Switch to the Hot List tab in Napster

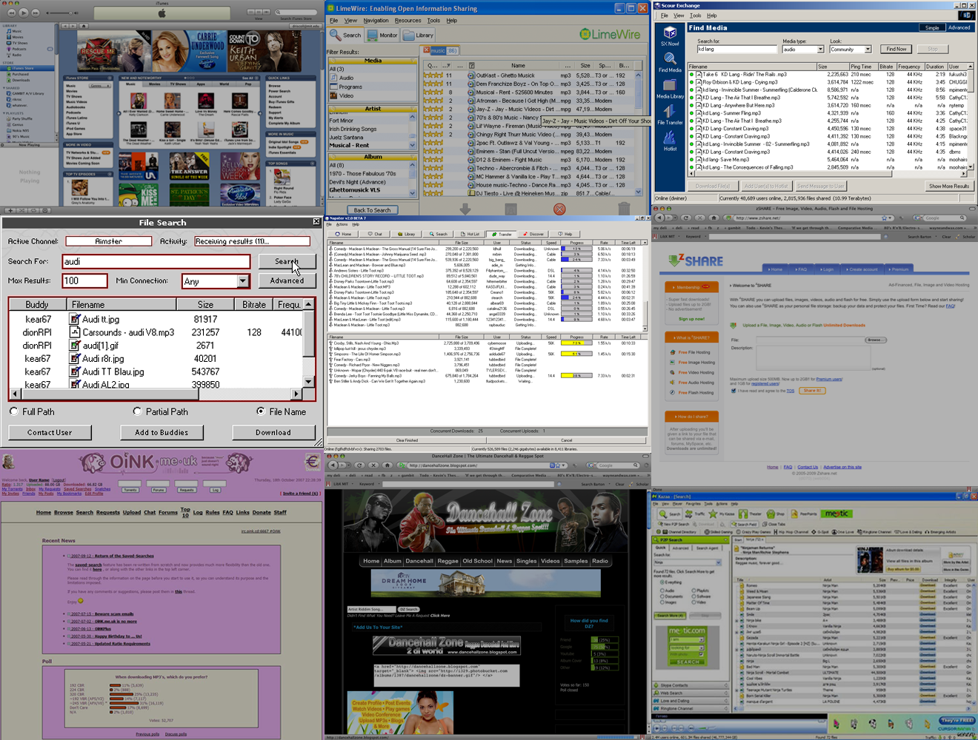coord(470,234)
